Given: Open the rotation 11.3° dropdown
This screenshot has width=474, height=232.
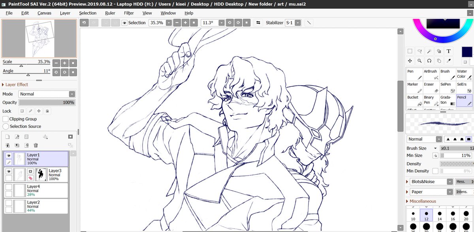Looking at the screenshot, I should pyautogui.click(x=221, y=23).
